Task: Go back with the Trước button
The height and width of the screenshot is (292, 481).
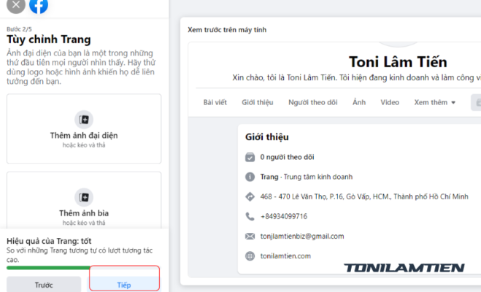Action: [44, 284]
